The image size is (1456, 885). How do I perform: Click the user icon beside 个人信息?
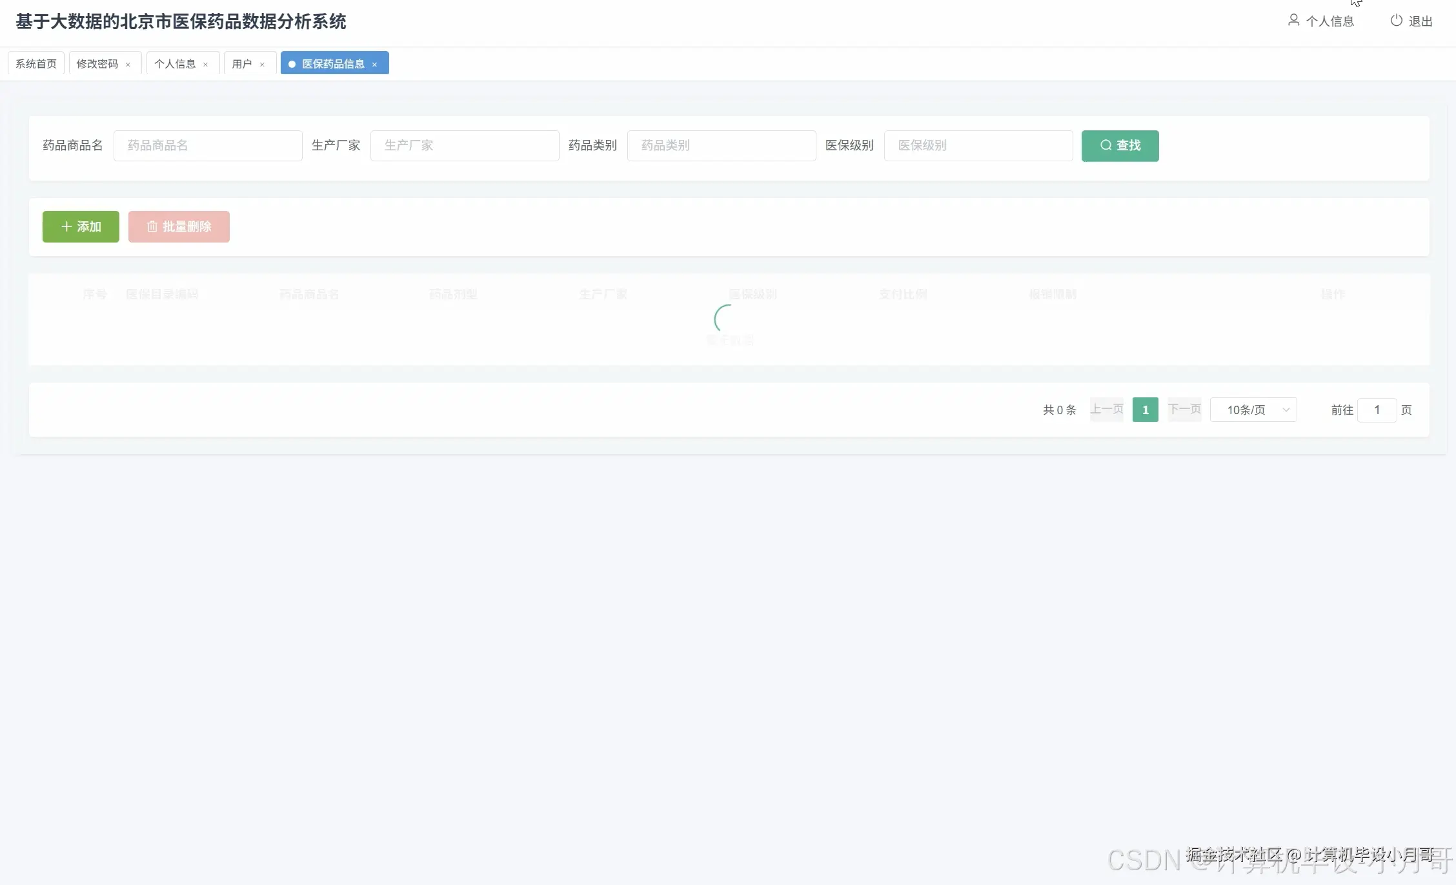point(1293,20)
